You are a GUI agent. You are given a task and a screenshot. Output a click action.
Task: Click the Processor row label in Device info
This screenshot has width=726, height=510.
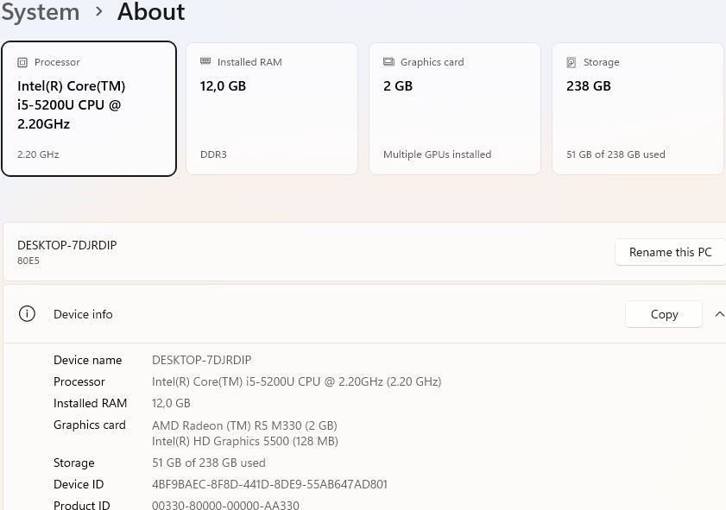pos(79,381)
